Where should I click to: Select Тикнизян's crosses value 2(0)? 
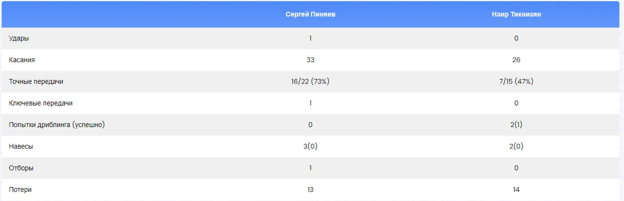[x=516, y=146]
